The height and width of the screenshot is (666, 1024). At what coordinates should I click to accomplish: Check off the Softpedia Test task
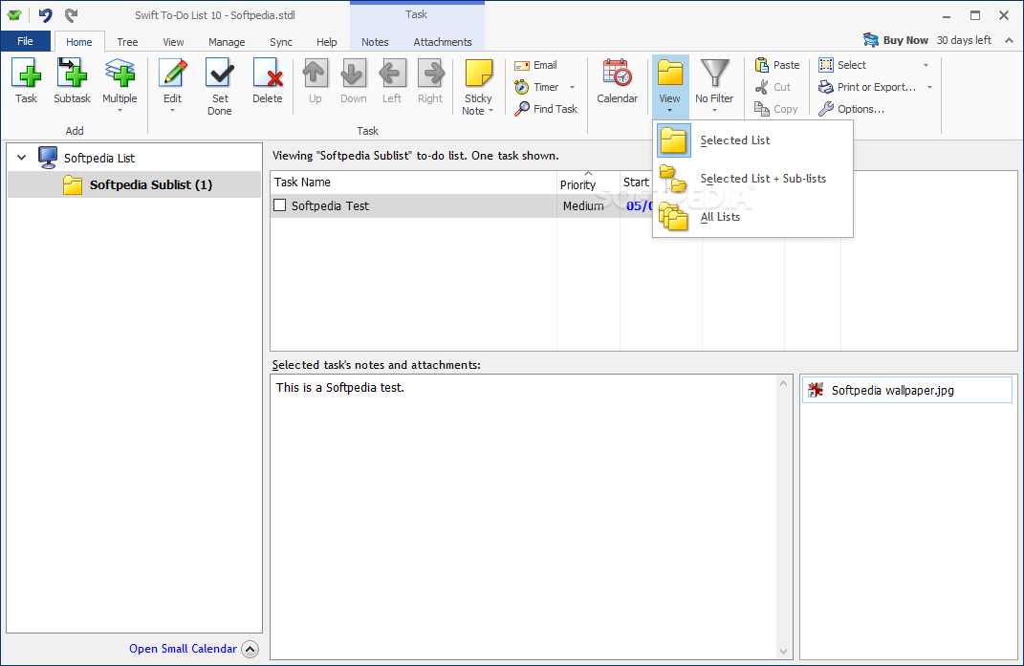[280, 205]
